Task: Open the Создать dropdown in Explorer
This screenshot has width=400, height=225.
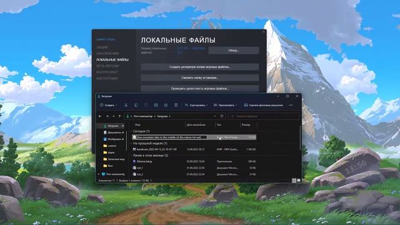Action: tap(109, 105)
